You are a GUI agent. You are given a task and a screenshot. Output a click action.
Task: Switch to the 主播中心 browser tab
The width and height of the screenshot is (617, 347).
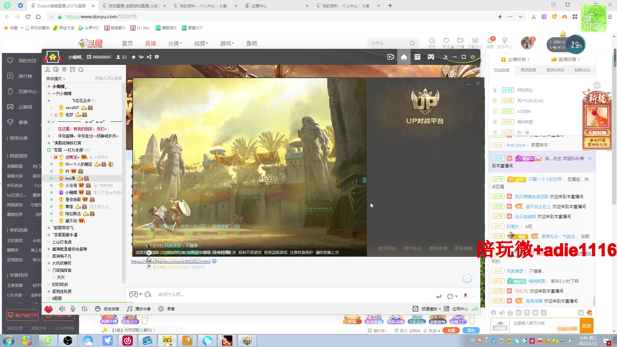click(277, 5)
